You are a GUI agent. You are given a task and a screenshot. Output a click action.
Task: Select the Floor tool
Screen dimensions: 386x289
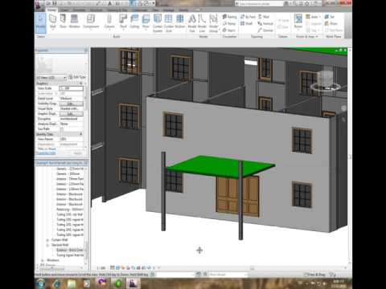146,22
